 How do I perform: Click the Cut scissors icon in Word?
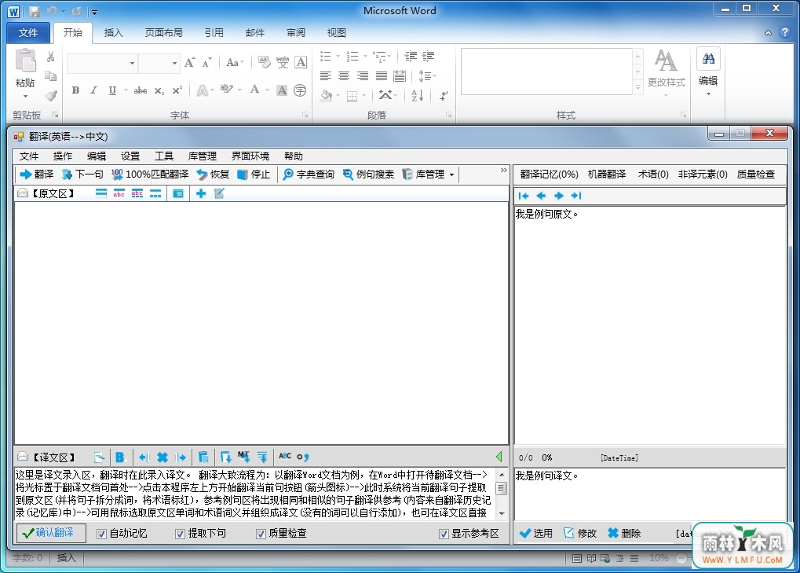50,57
